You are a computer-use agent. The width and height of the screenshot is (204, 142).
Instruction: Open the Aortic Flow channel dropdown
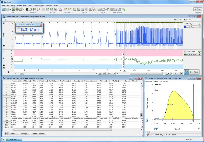199,27
